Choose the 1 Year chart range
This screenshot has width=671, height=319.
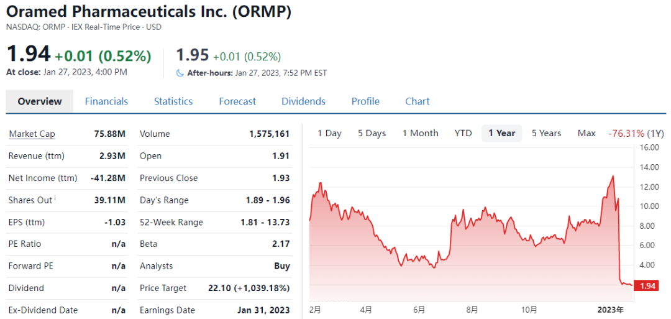click(501, 133)
